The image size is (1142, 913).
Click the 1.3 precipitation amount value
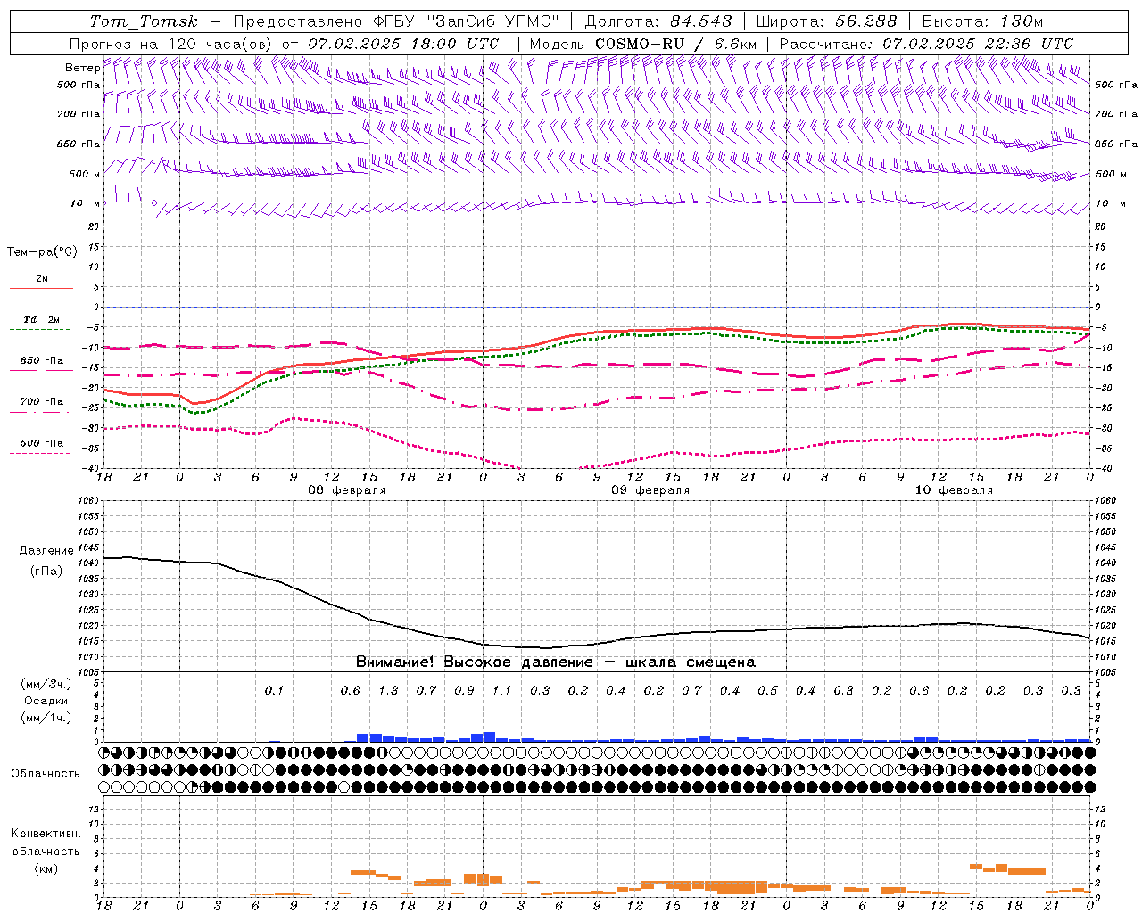(x=388, y=691)
